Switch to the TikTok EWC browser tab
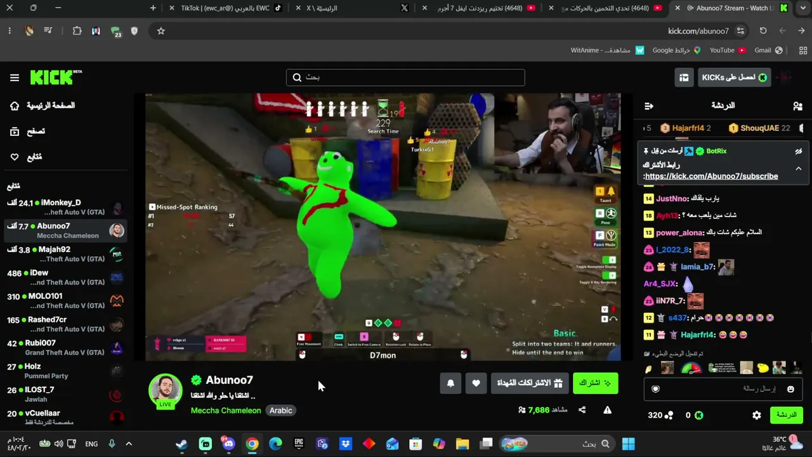The height and width of the screenshot is (457, 812). coord(227,8)
